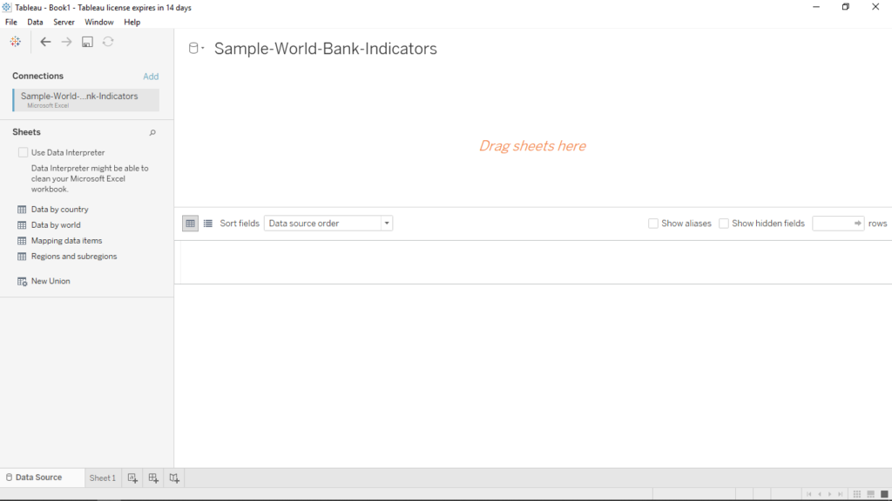Open the Sort fields dropdown
Viewport: 892px width, 501px height.
328,224
